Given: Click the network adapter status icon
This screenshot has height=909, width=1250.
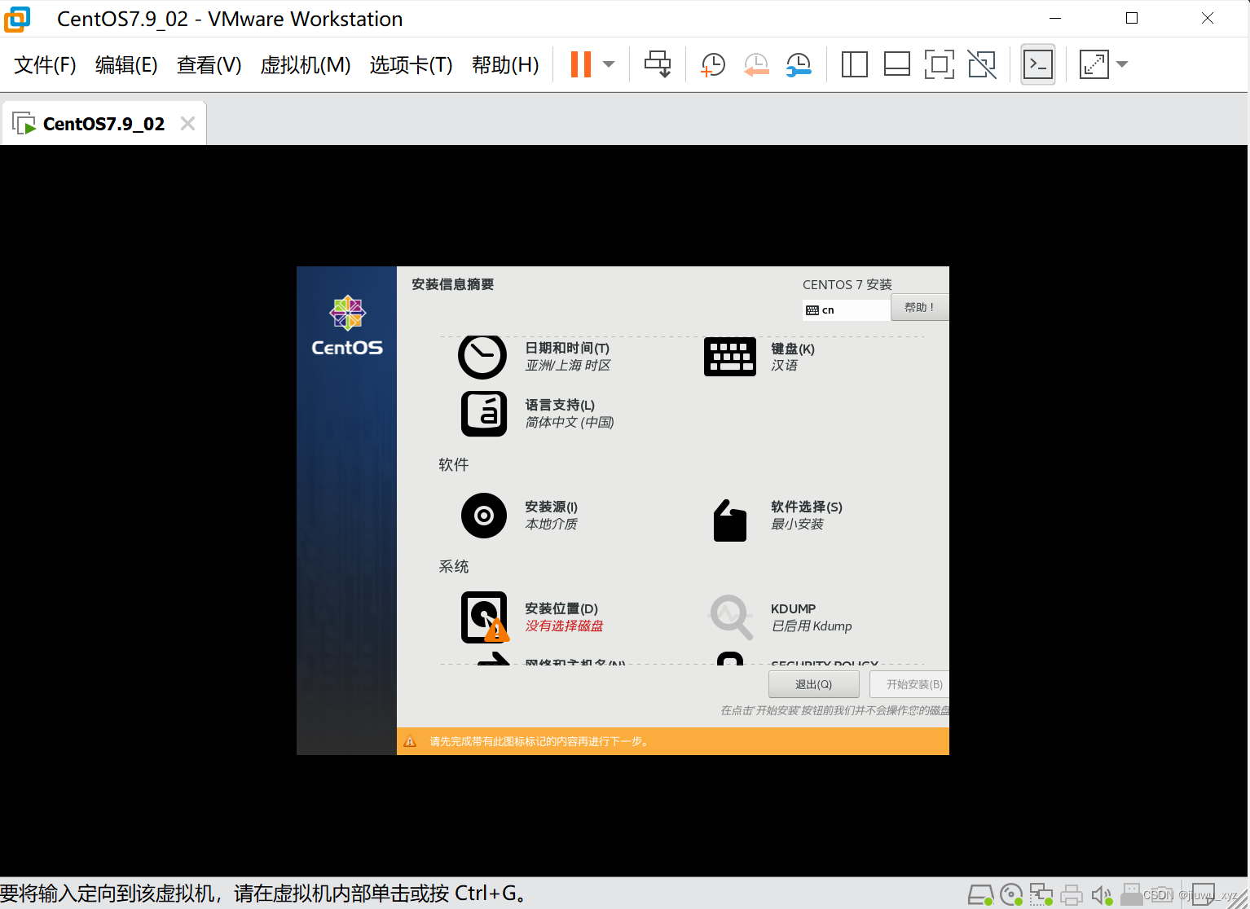Looking at the screenshot, I should [x=1041, y=894].
